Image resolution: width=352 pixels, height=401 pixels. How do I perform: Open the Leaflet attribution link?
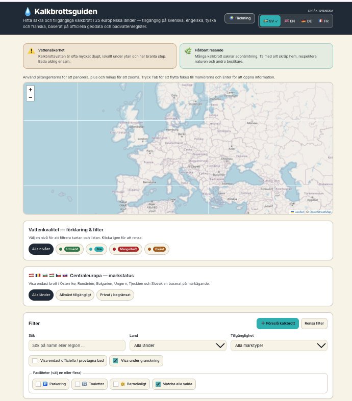coord(297,212)
